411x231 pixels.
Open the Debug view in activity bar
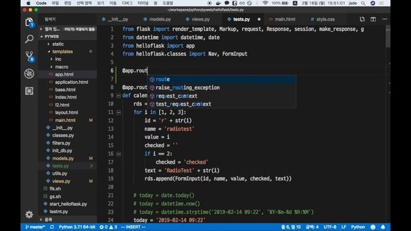point(29,74)
